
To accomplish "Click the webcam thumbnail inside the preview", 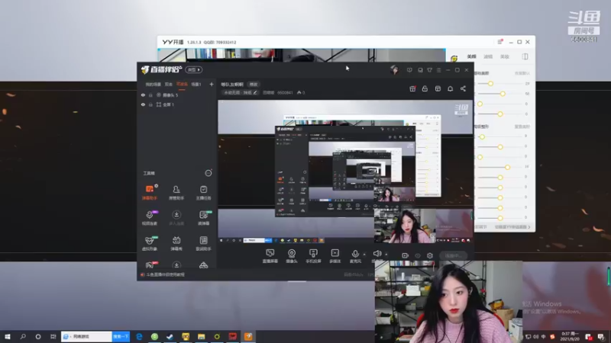I will [x=406, y=226].
